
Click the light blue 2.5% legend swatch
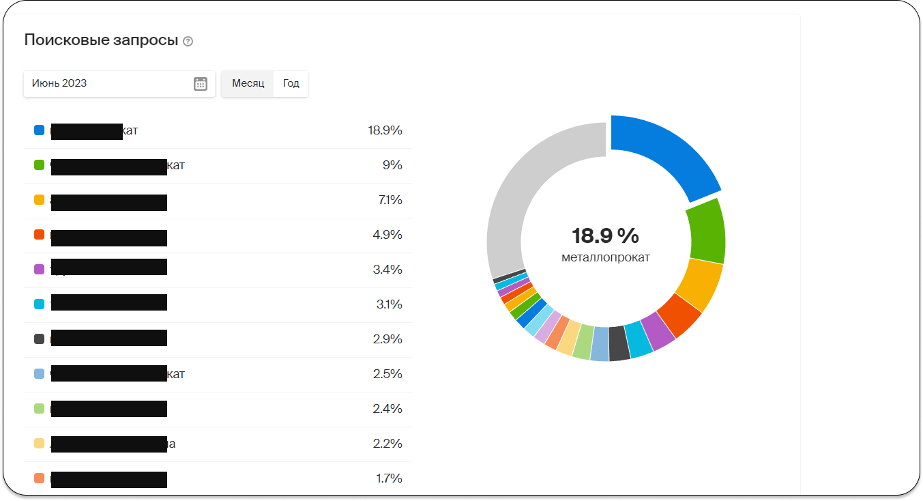pos(40,374)
